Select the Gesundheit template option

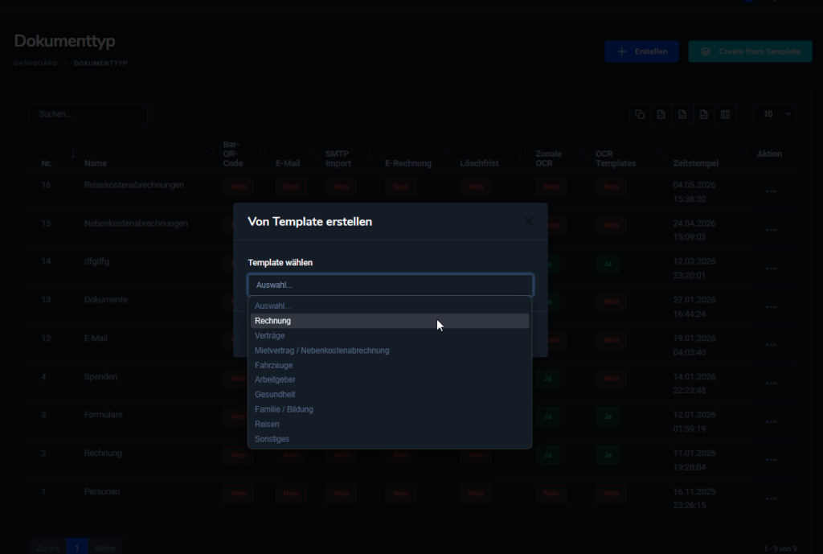(x=390, y=394)
